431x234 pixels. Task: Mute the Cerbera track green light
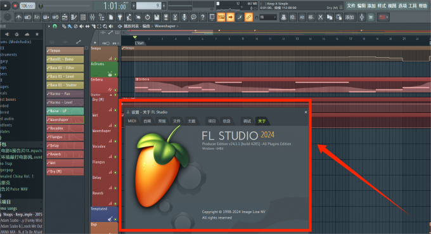point(115,90)
